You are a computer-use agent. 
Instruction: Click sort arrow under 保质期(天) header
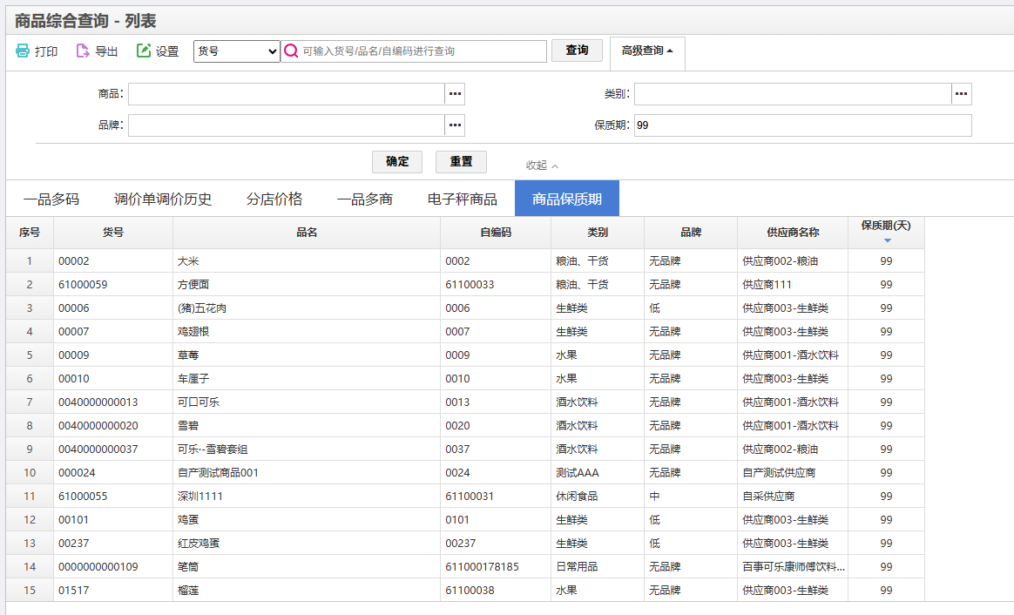coord(887,240)
